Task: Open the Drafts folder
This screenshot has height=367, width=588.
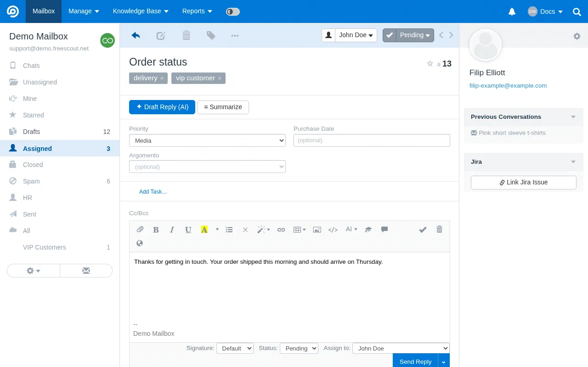Action: [x=60, y=132]
